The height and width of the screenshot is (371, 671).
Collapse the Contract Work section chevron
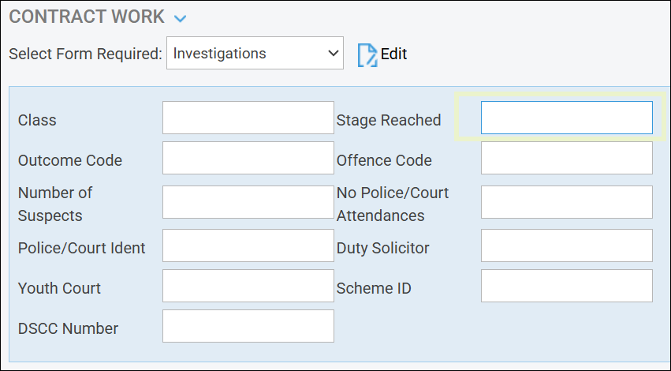(181, 18)
